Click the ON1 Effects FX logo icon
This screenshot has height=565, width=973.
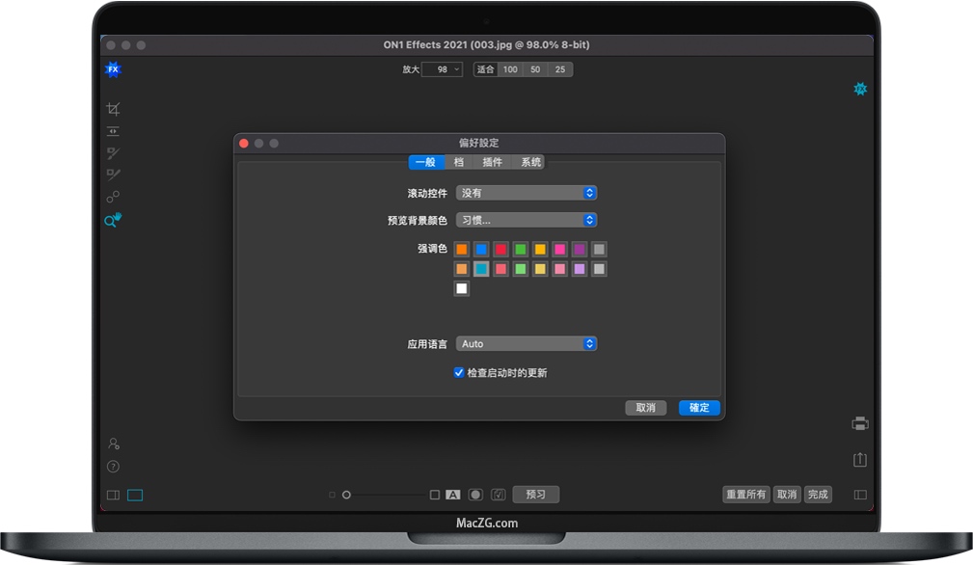(x=113, y=68)
